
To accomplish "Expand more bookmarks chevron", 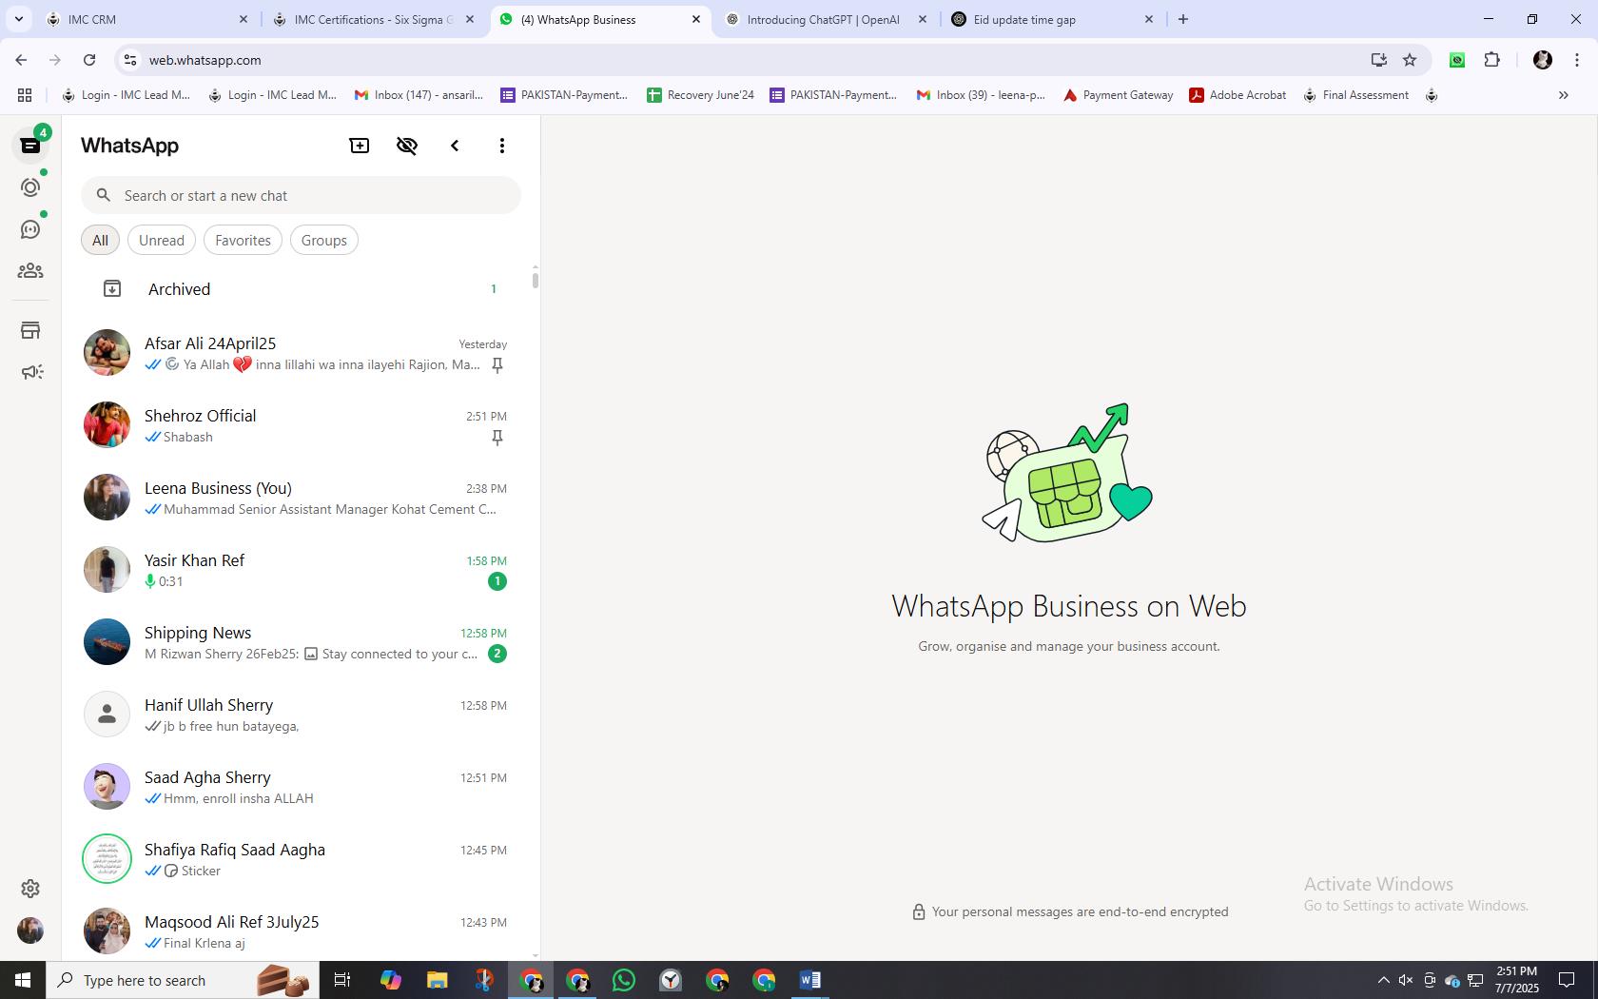I will (x=1563, y=95).
